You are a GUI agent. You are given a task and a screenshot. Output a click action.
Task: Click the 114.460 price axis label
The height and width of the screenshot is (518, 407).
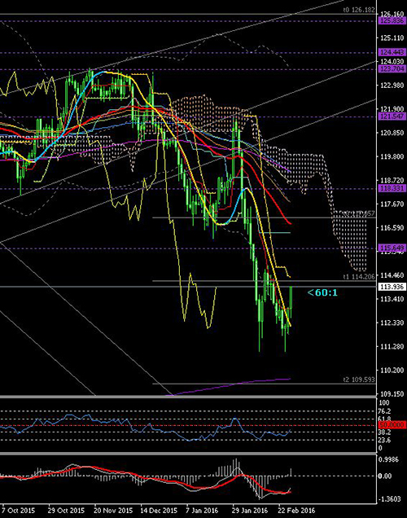392,275
